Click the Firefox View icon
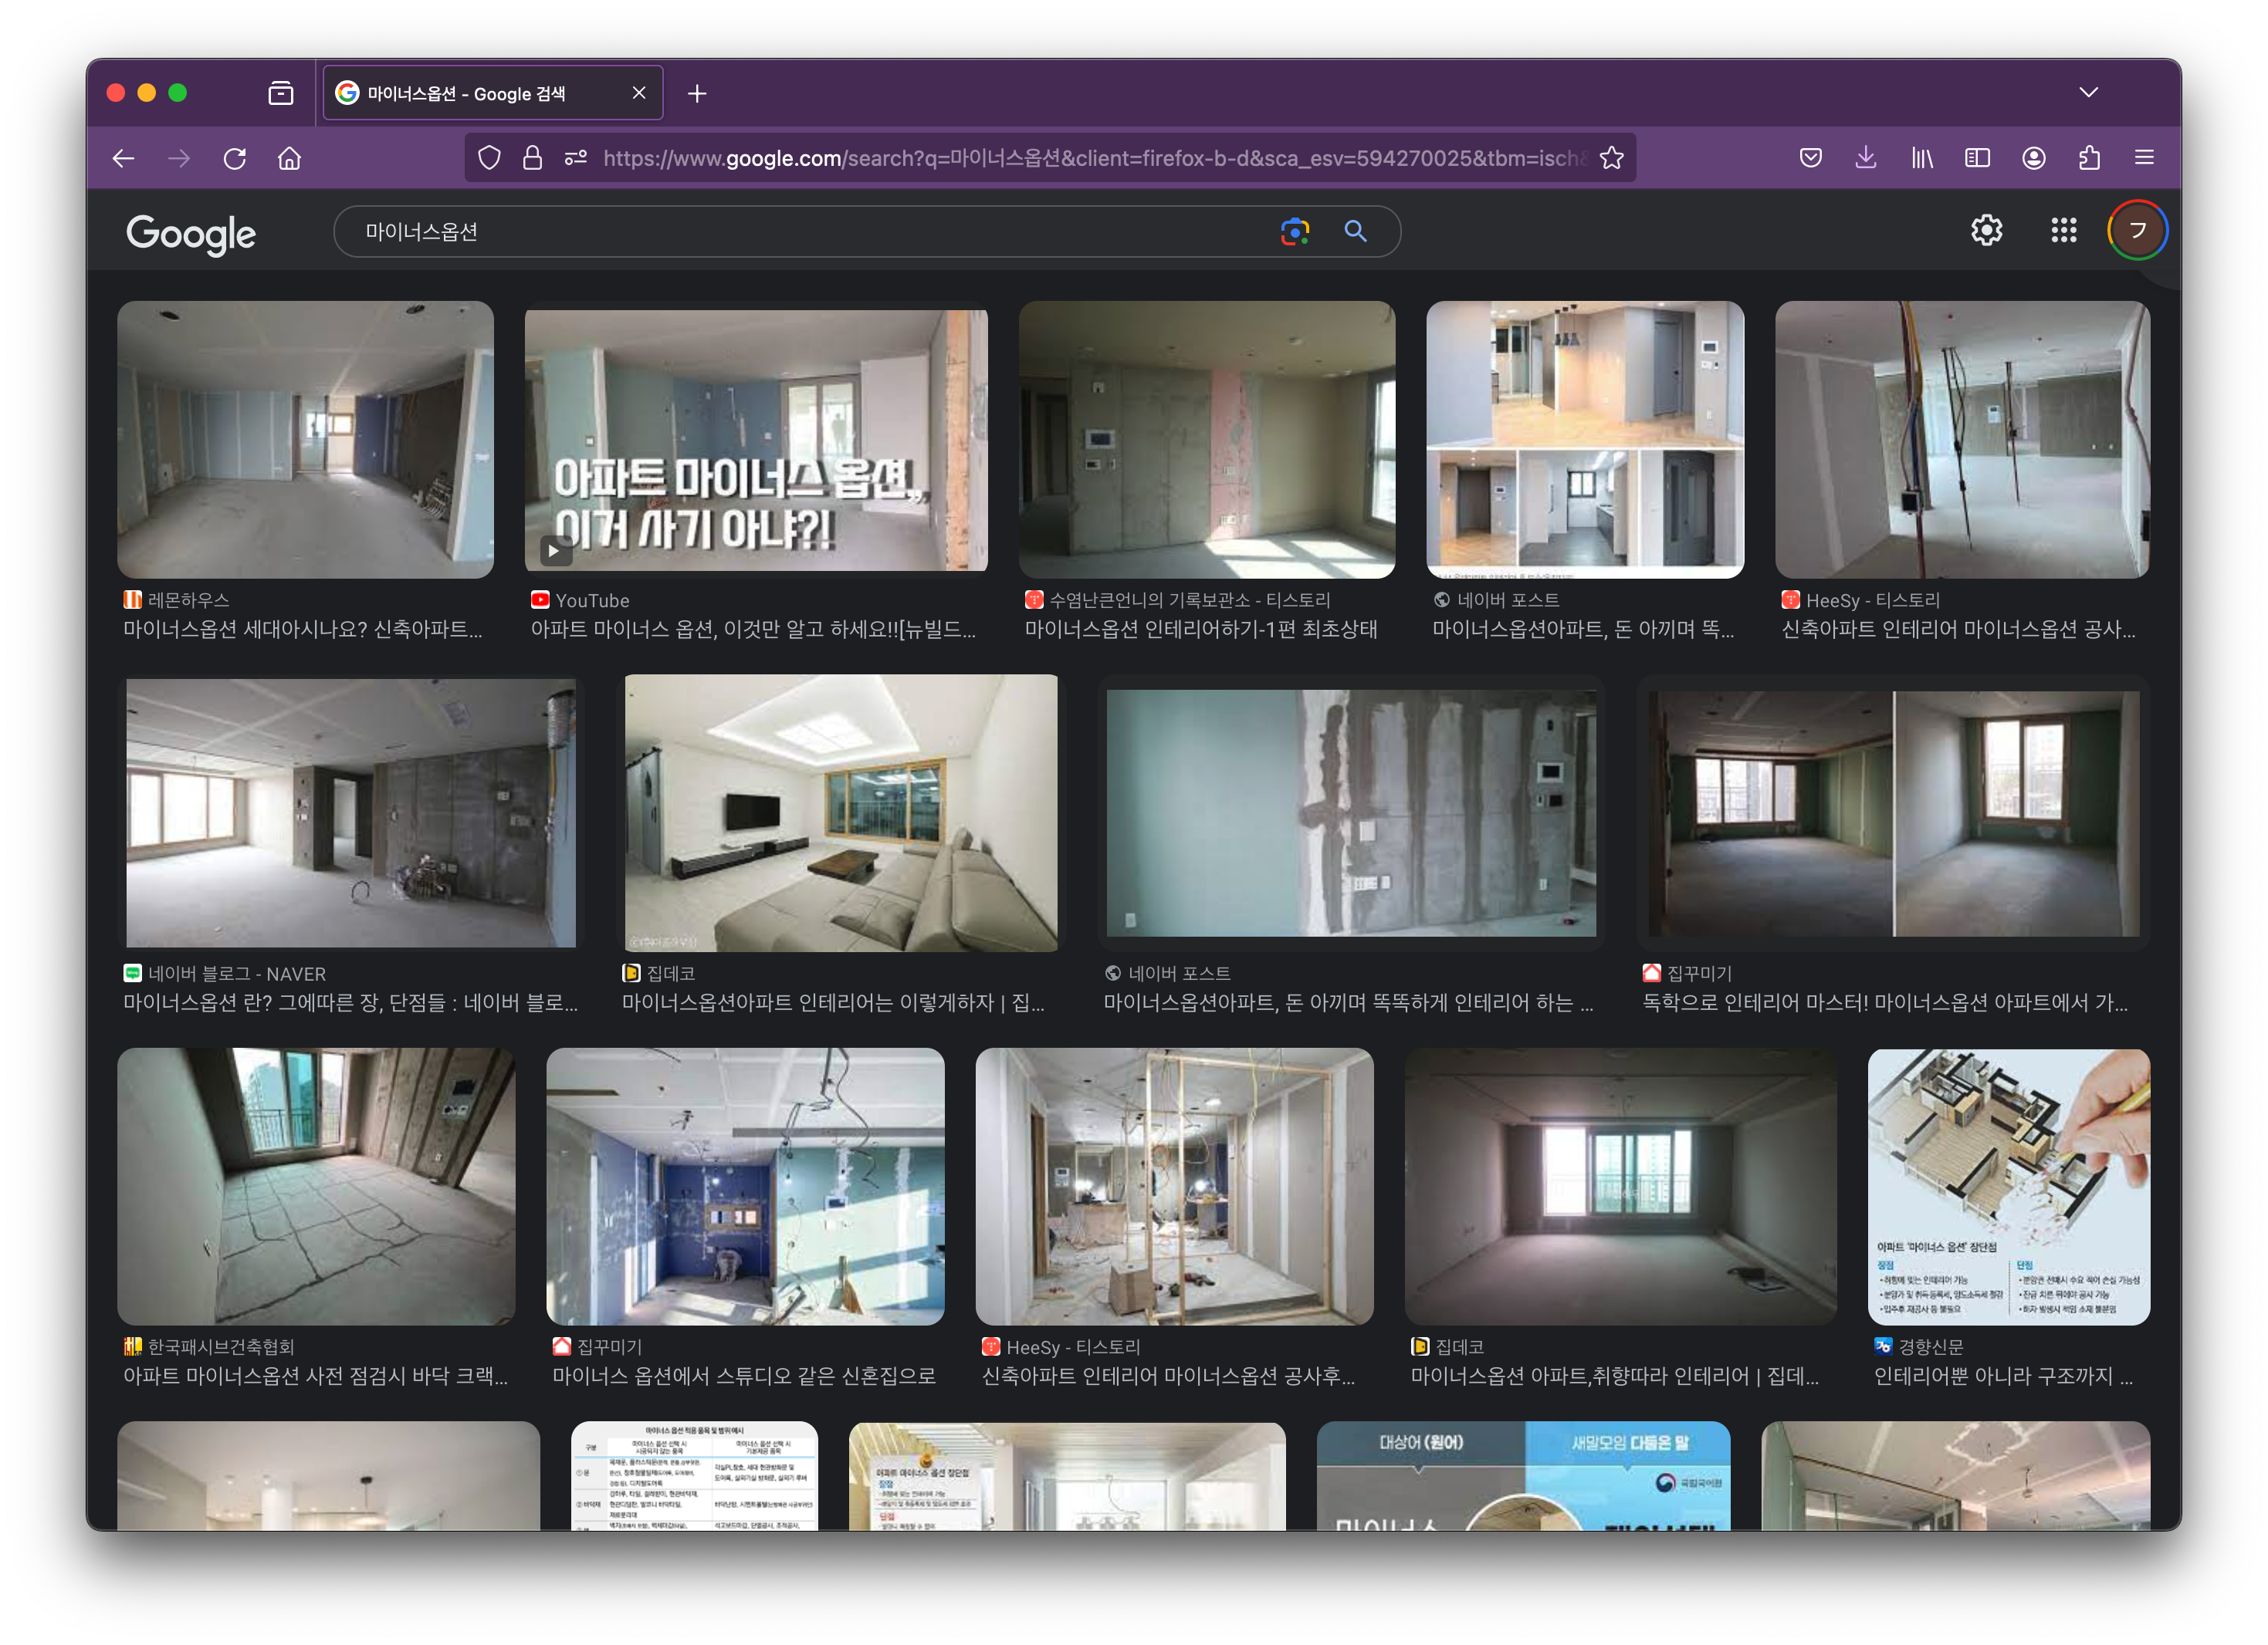The height and width of the screenshot is (1645, 2268). (281, 93)
